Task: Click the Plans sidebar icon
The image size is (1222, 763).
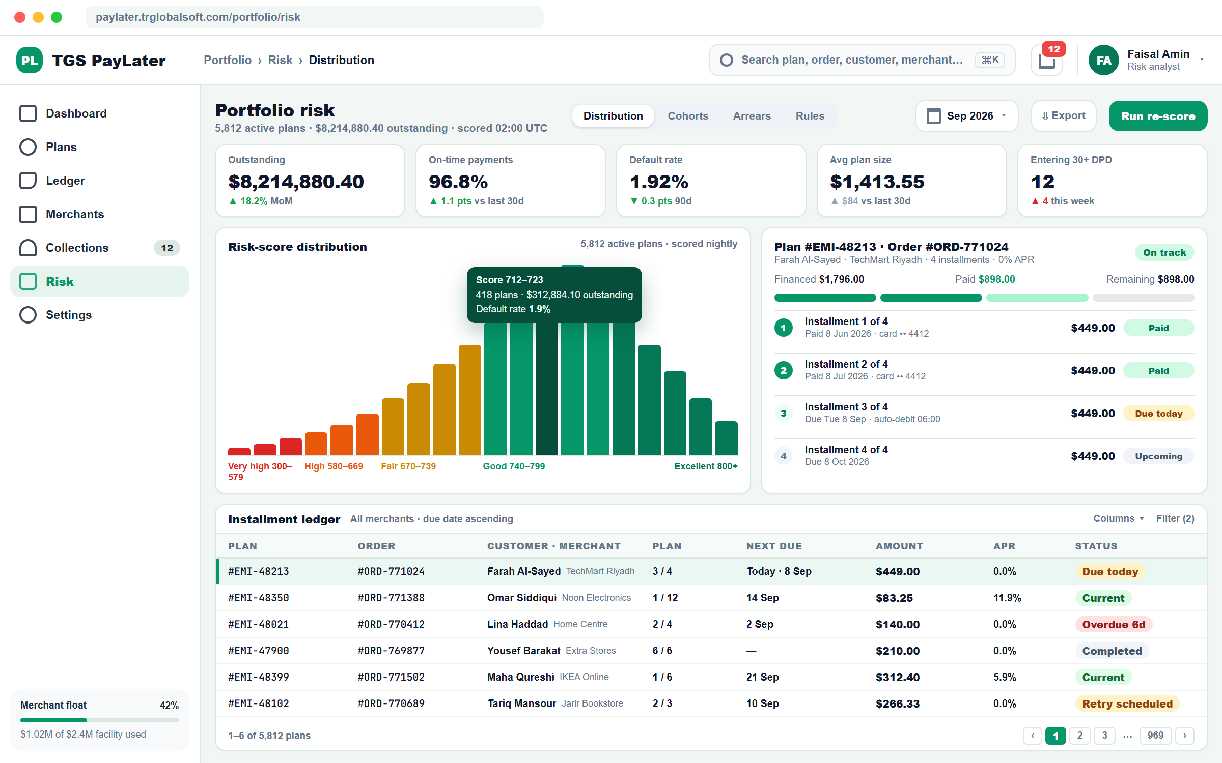Action: [28, 147]
